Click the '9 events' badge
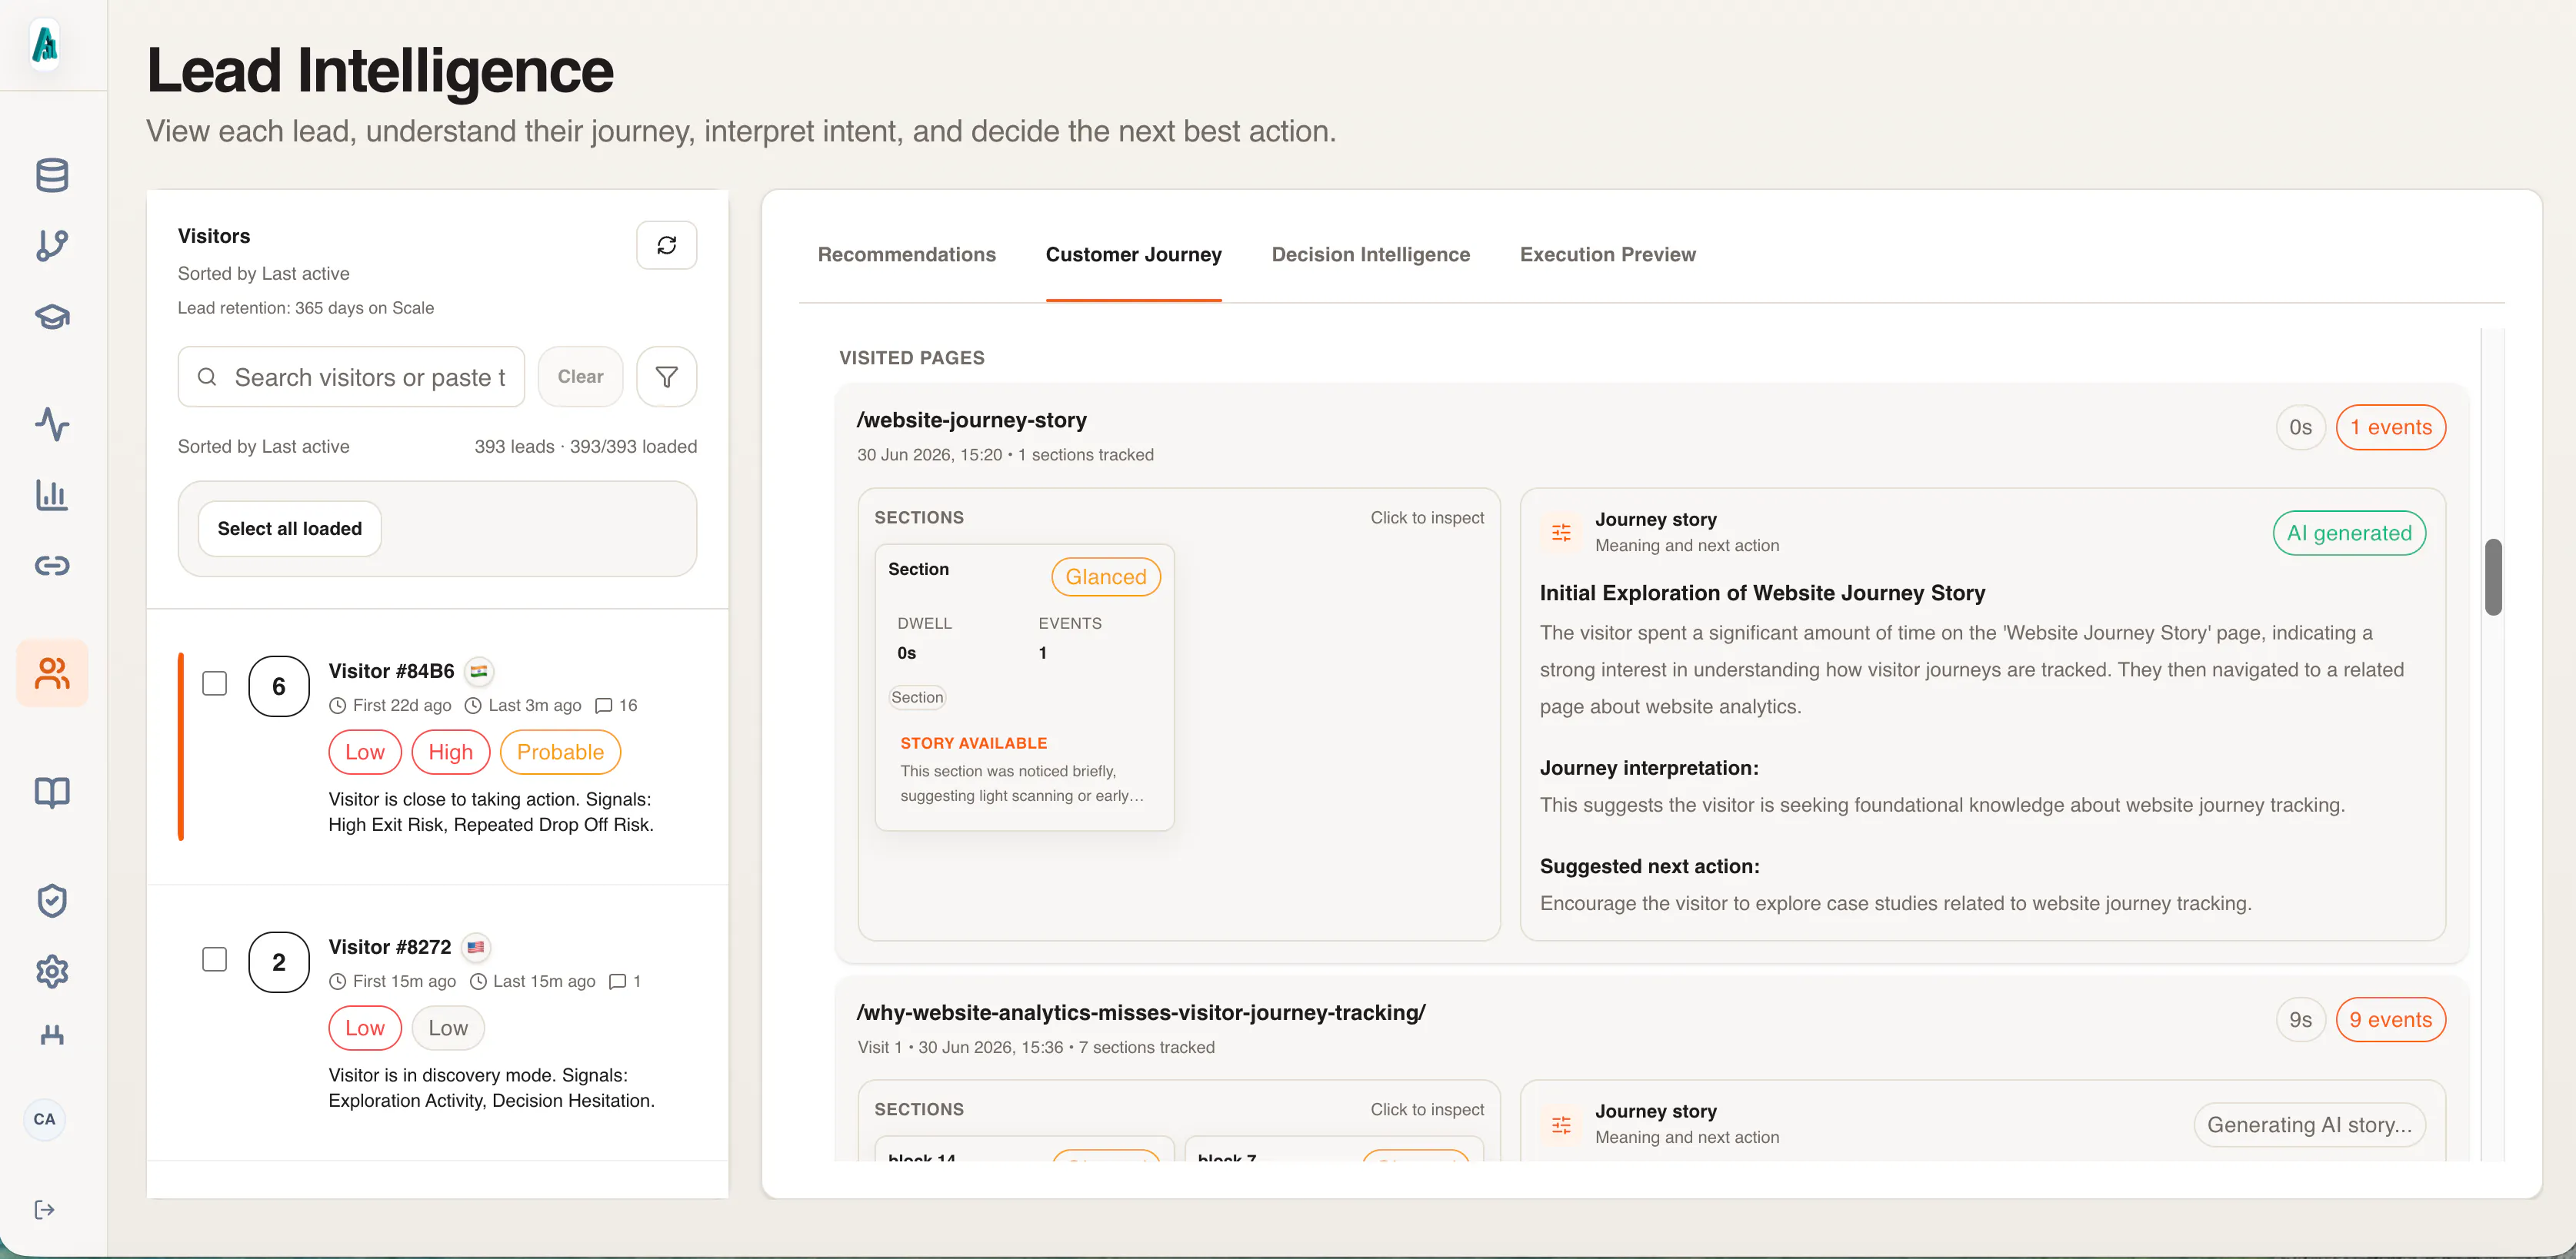This screenshot has height=1259, width=2576. click(2391, 1020)
